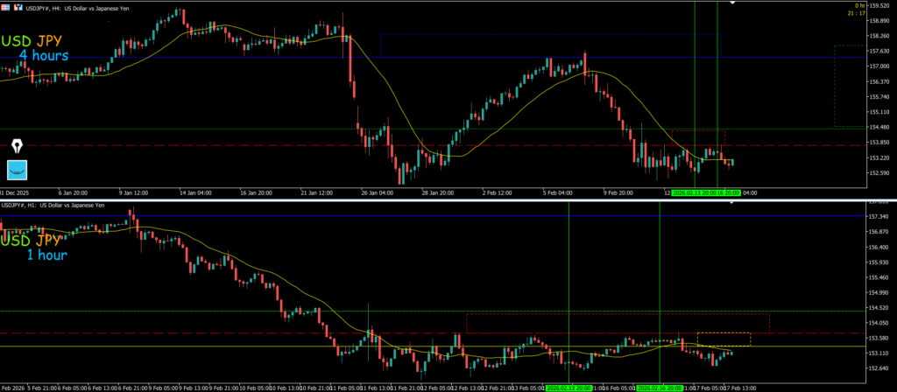Click the light blue smile icon button
This screenshot has height=392, width=897.
click(18, 170)
